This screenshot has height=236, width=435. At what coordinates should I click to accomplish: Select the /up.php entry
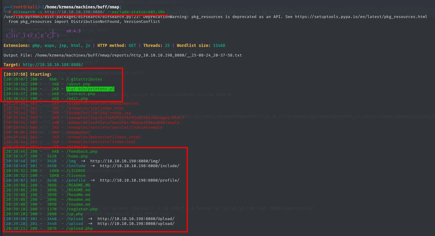pos(74,214)
